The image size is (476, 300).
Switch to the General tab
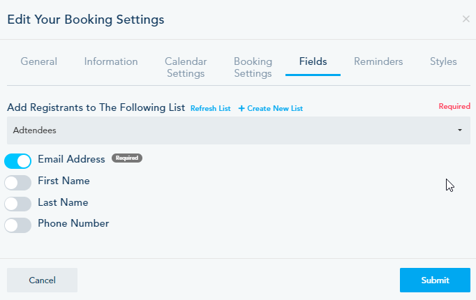39,61
